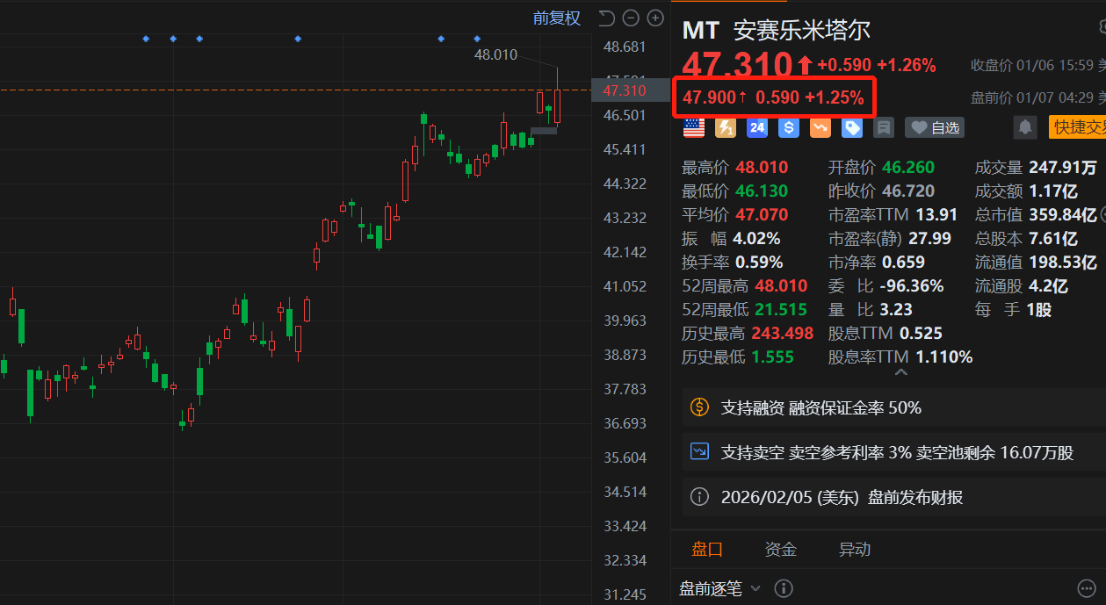Click the 历史最低 1.555 value
The width and height of the screenshot is (1106, 605).
click(x=773, y=357)
